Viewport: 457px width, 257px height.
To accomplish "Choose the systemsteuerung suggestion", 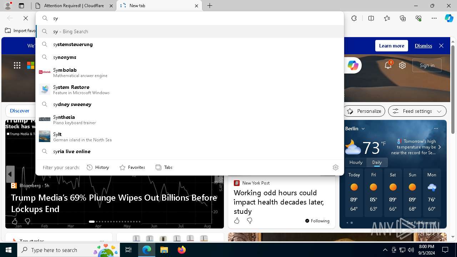I will [190, 44].
